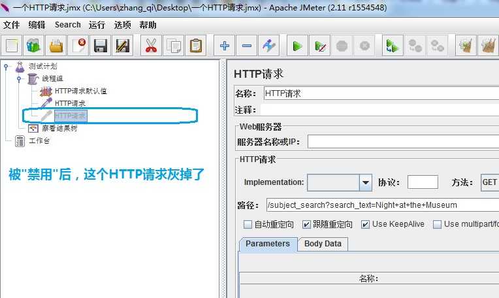
Task: Click the Save As toolbar icon
Action: pos(123,46)
